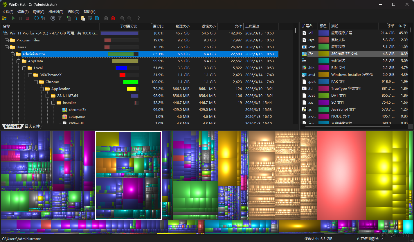The height and width of the screenshot is (242, 414).
Task: Click the color swatch for .exe extension
Action: 323,47
